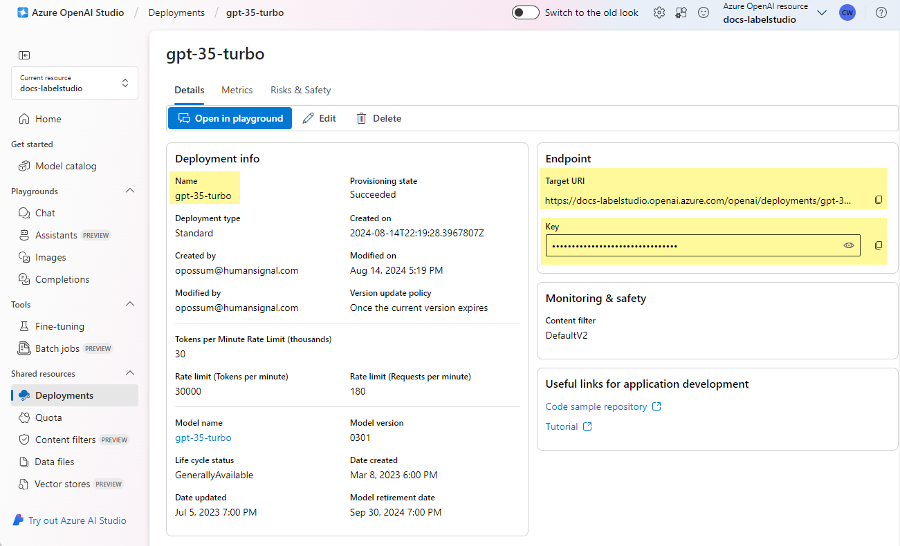Open the help question mark
The width and height of the screenshot is (900, 546).
coord(881,12)
